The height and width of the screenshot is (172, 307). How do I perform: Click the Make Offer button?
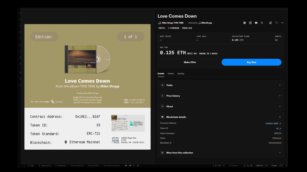190,62
